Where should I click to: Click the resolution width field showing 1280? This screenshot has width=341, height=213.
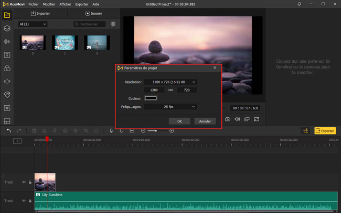[x=154, y=90]
